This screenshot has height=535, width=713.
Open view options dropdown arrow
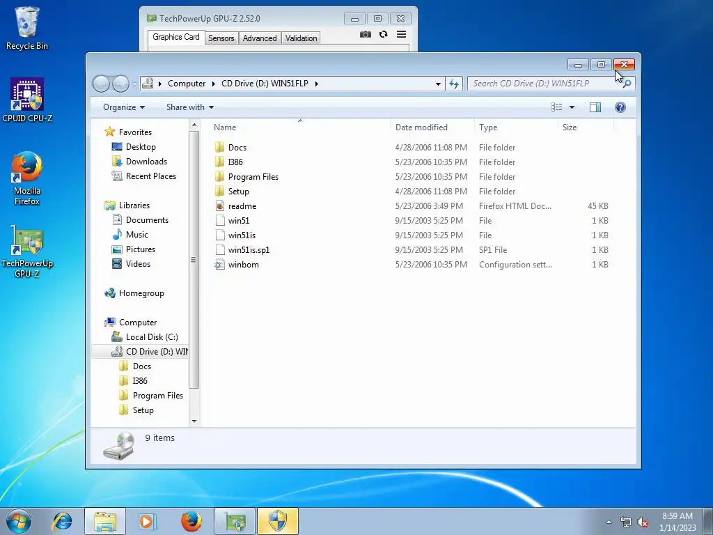click(x=572, y=107)
